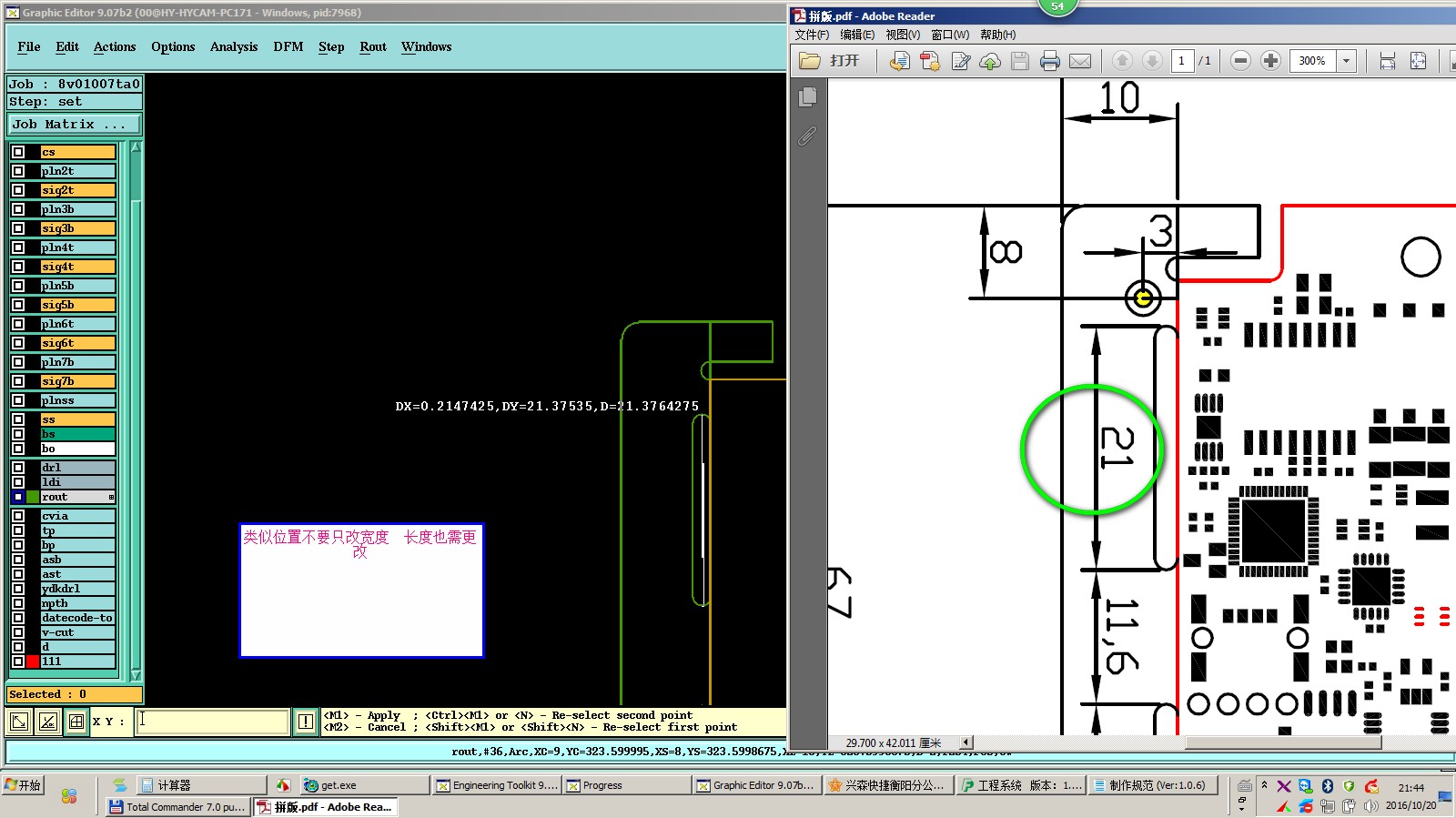Switch to 计算器 calculator taskbar button
This screenshot has height=818, width=1456.
click(x=202, y=785)
